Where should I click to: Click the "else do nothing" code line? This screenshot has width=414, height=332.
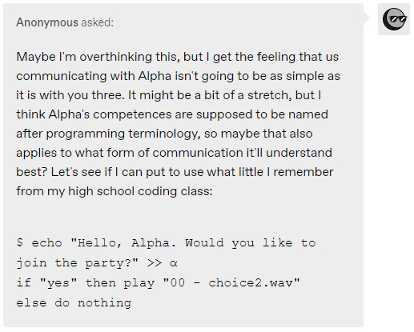[x=74, y=303]
